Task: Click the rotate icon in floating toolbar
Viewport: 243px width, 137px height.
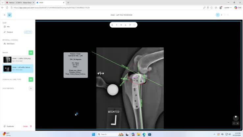Action: point(130,25)
